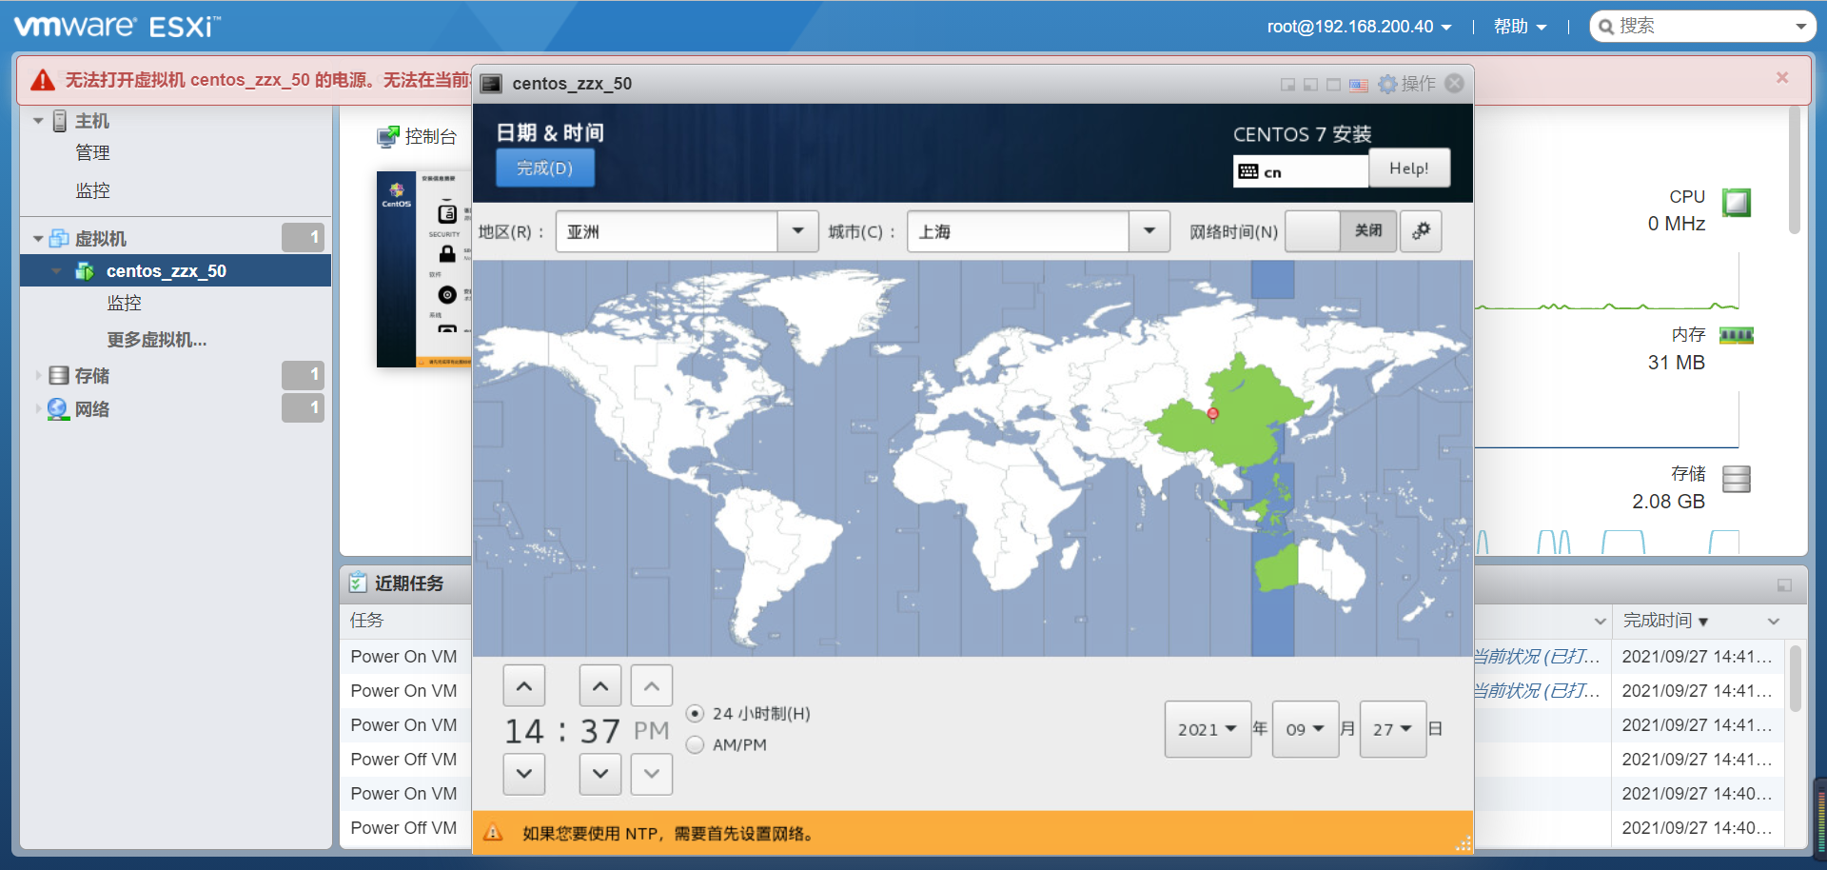Image resolution: width=1827 pixels, height=870 pixels.
Task: Click the cn keyboard layout field
Action: pyautogui.click(x=1301, y=172)
